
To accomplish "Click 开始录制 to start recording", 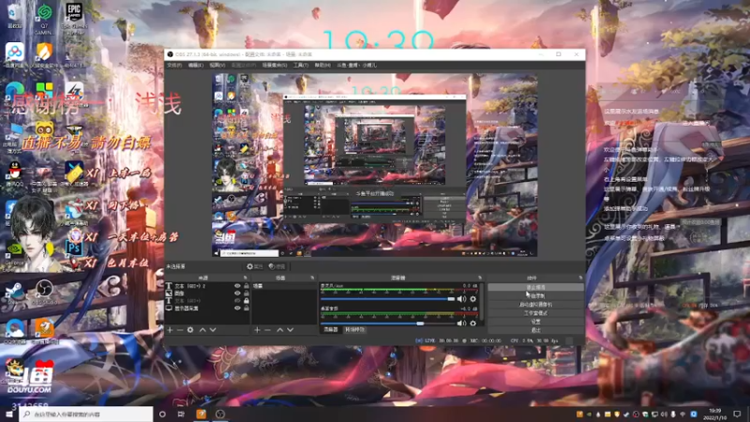I will (535, 295).
